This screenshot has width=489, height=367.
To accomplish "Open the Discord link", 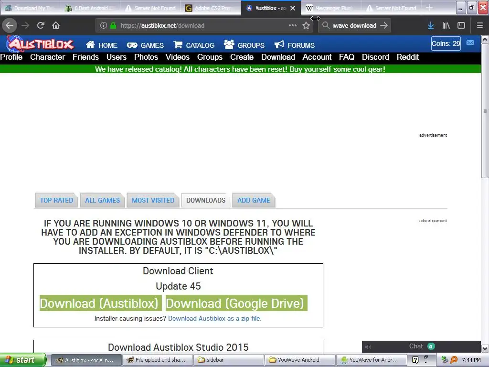I will click(375, 57).
